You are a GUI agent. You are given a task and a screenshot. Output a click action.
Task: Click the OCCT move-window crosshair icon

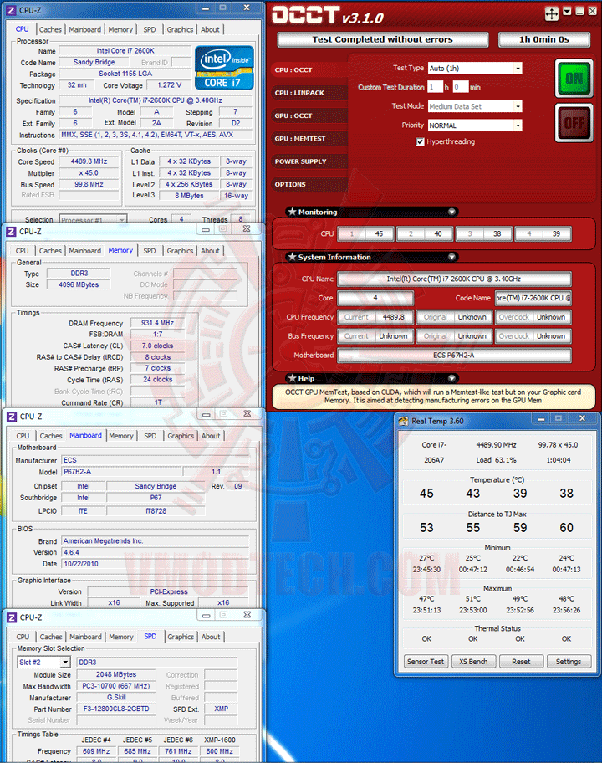(x=552, y=13)
